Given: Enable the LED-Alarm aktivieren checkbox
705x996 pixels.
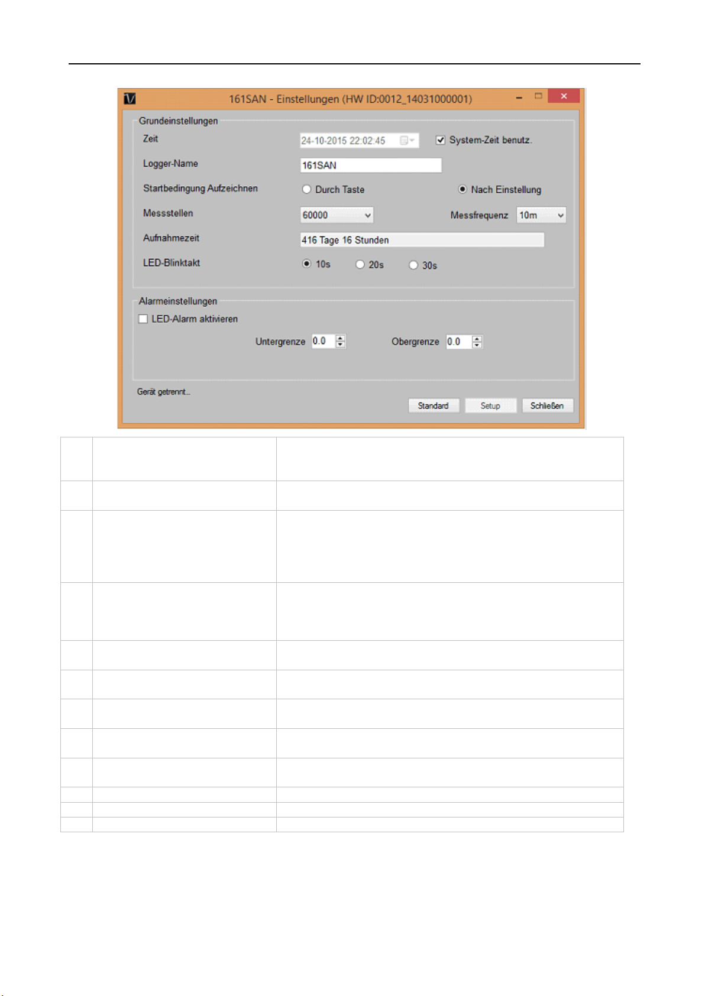Looking at the screenshot, I should pyautogui.click(x=143, y=319).
